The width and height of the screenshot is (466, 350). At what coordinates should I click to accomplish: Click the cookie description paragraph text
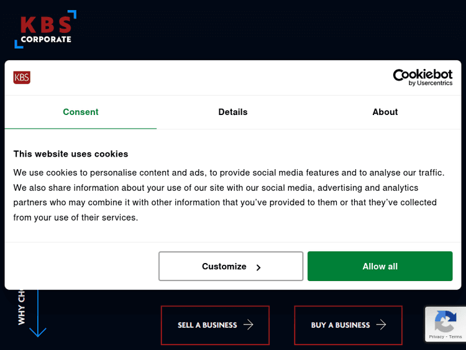point(229,195)
